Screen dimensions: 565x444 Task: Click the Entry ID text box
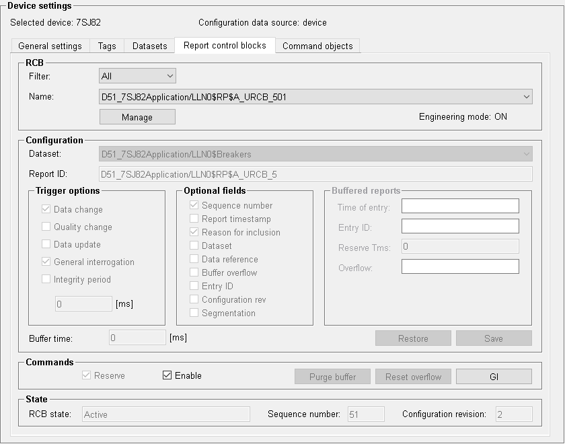point(460,226)
